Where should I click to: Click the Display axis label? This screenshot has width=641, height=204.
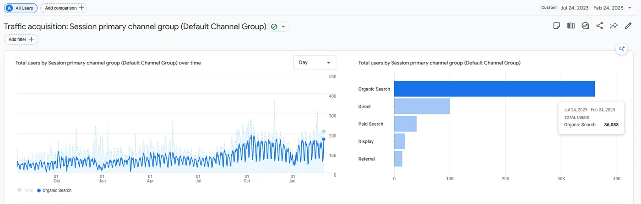366,141
